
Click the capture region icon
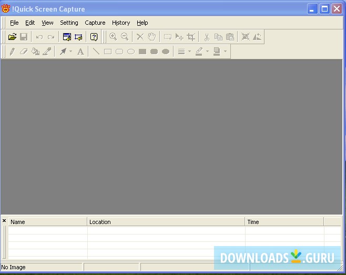(78, 37)
